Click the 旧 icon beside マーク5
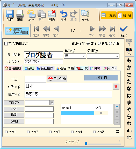 (x=117, y=132)
